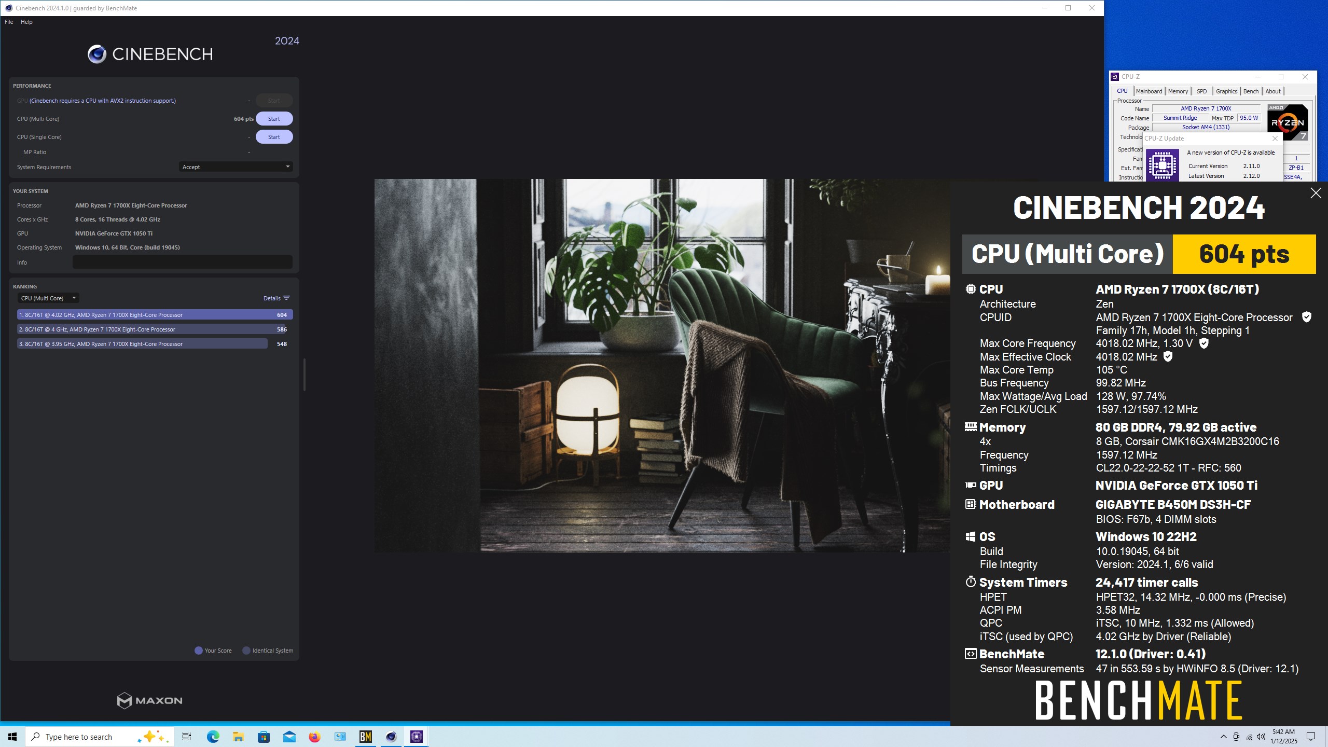Click the taskbar search box
Image resolution: width=1328 pixels, height=747 pixels.
(x=100, y=737)
